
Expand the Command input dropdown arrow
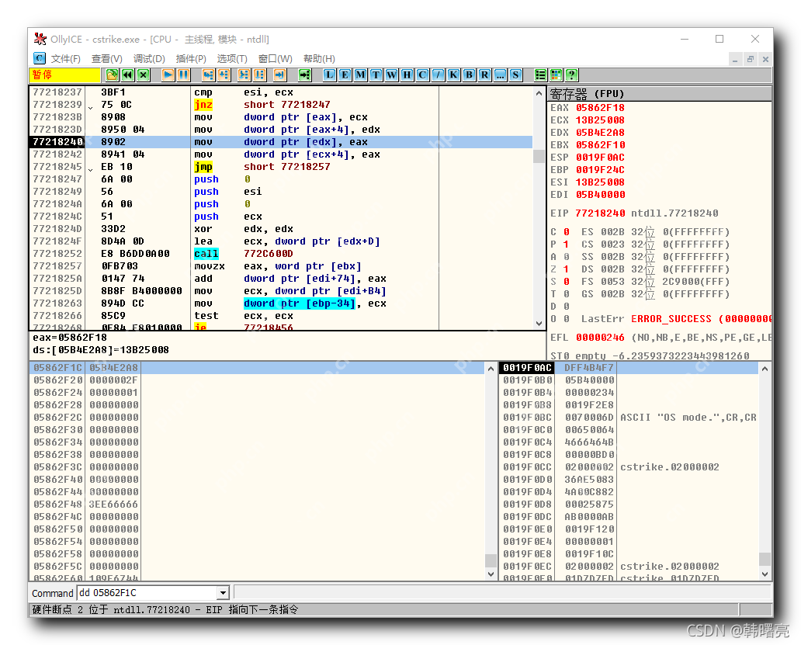pyautogui.click(x=224, y=593)
